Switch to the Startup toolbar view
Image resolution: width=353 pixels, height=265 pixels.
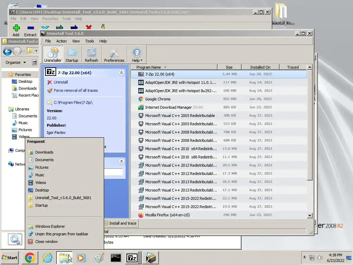coord(72,54)
